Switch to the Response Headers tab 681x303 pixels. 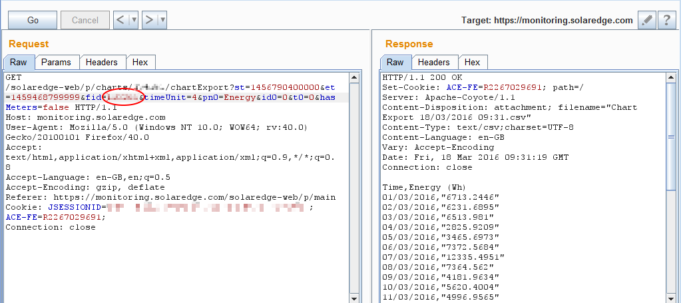click(433, 62)
